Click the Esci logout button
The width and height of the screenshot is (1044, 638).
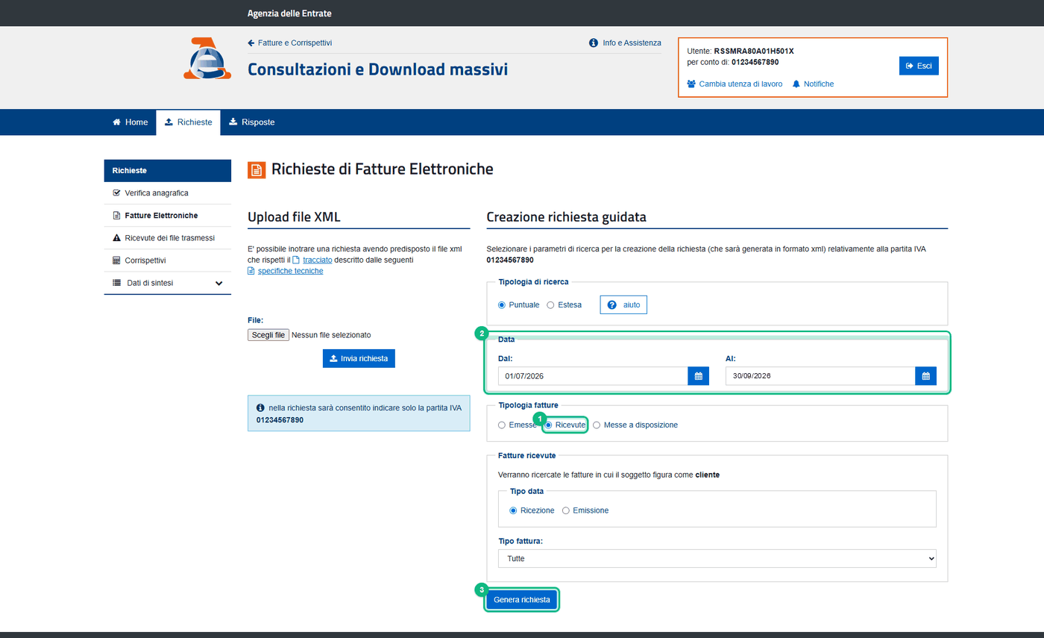919,66
